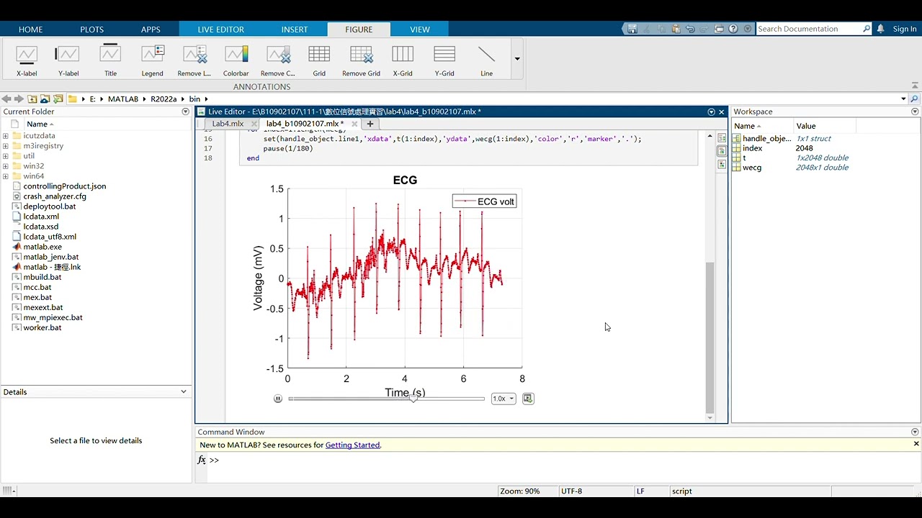
Task: Go up one folder level
Action: 32,99
